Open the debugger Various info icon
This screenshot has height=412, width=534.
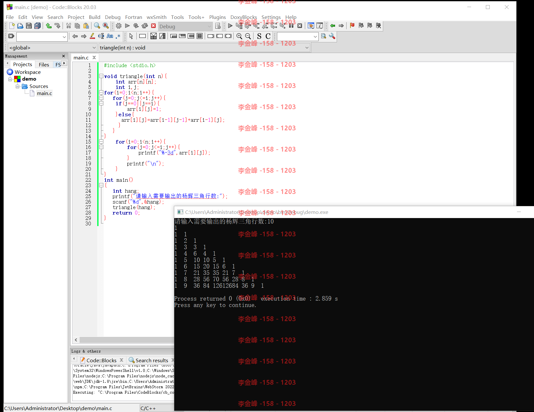click(x=320, y=26)
